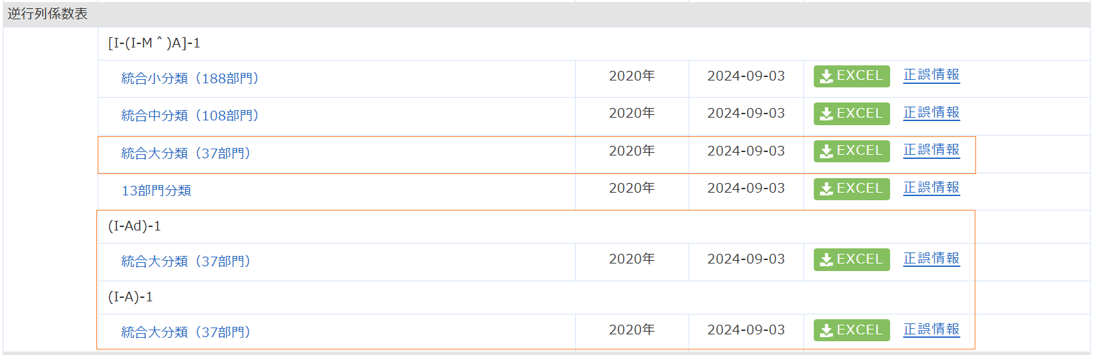
Task: View 正誤情報 for 13部門分類
Action: [x=931, y=188]
